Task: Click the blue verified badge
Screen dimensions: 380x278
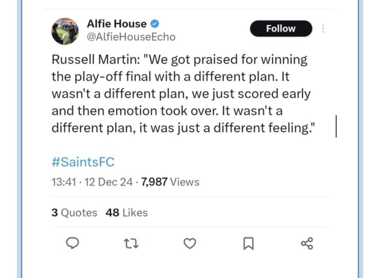Action: 155,24
